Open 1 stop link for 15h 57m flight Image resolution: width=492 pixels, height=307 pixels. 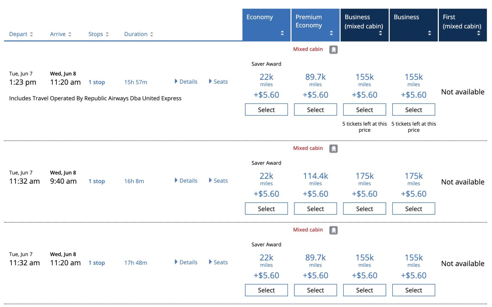tap(97, 82)
